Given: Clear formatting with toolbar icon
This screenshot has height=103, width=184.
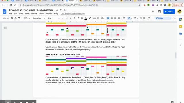Looking at the screenshot, I should tap(149, 18).
